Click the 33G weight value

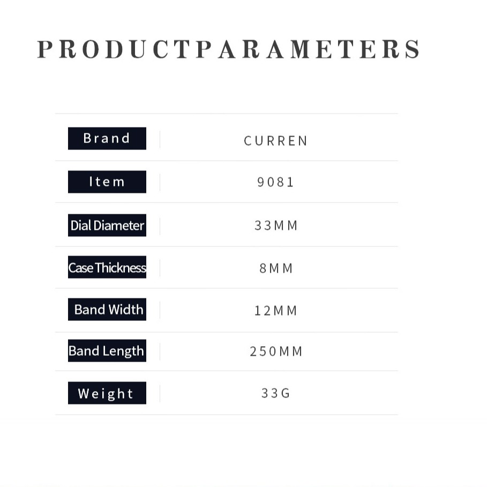(276, 393)
